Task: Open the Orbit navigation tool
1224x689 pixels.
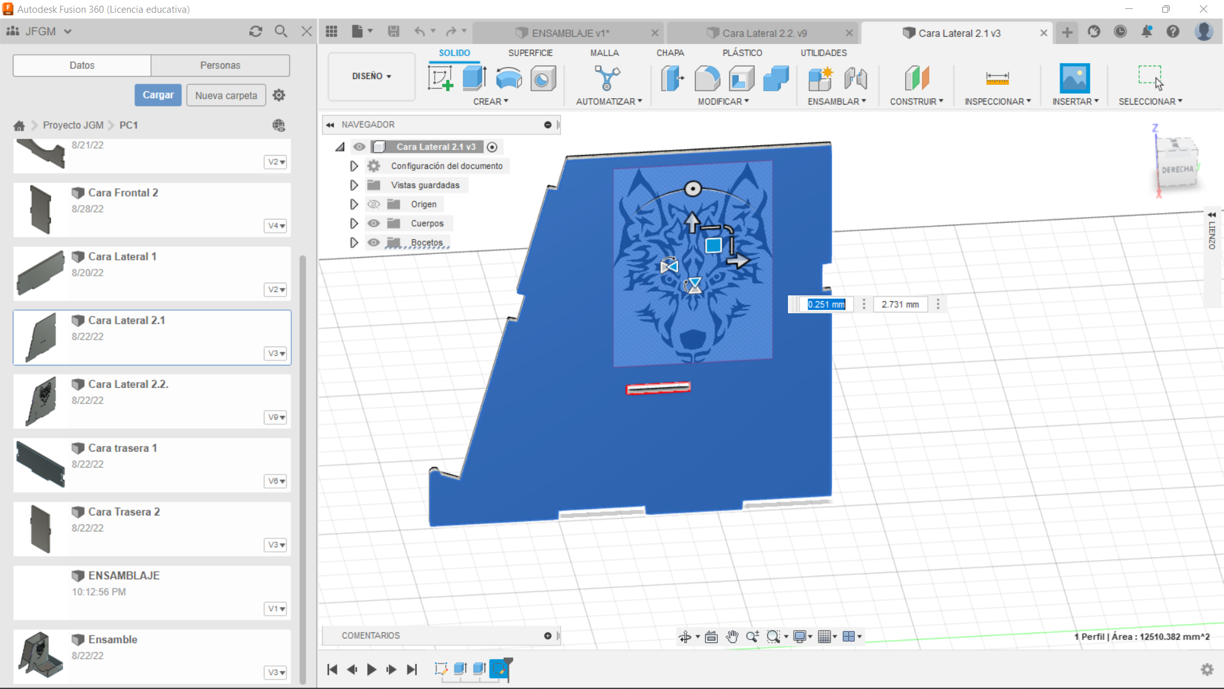Action: pyautogui.click(x=685, y=637)
